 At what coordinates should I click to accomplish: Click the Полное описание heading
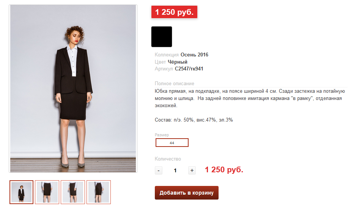(x=175, y=84)
